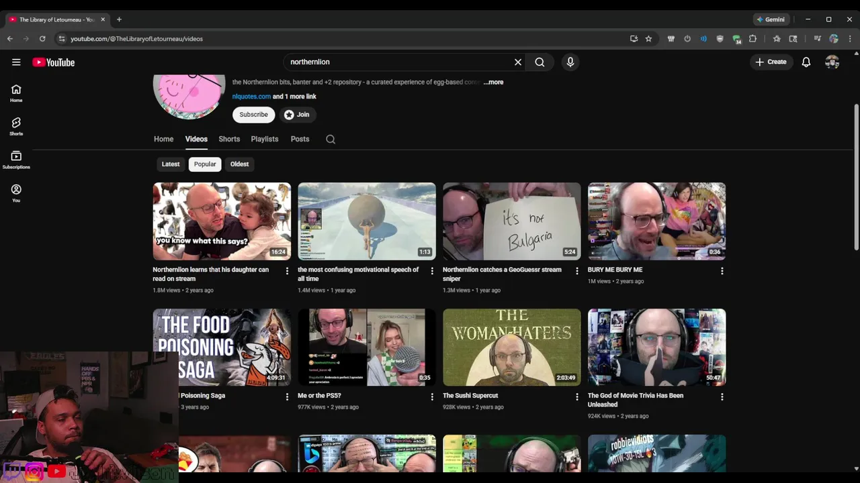This screenshot has height=483, width=860.
Task: Open the nlquotes.com link
Action: pyautogui.click(x=251, y=97)
